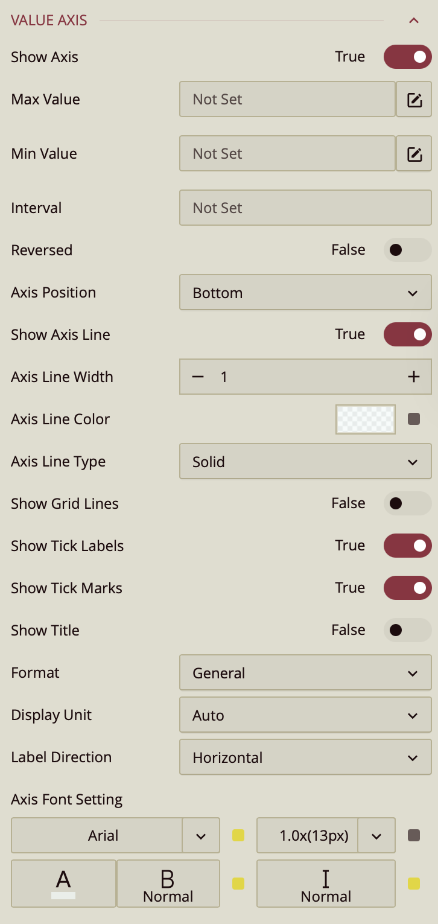Click the Interval input field

[x=305, y=208]
